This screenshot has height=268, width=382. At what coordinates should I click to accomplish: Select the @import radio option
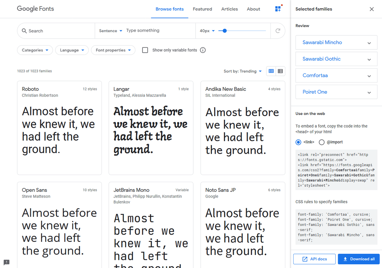pos(322,142)
